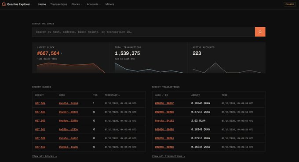Click the '~12s block time' text

pyautogui.click(x=47, y=59)
